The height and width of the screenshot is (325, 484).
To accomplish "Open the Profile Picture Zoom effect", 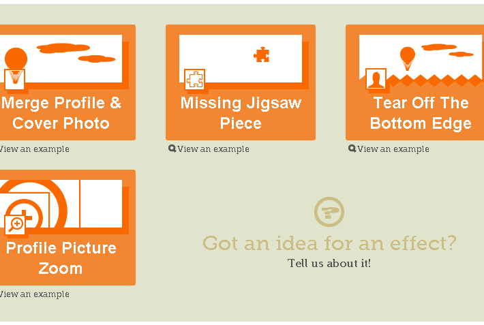I will [x=61, y=258].
